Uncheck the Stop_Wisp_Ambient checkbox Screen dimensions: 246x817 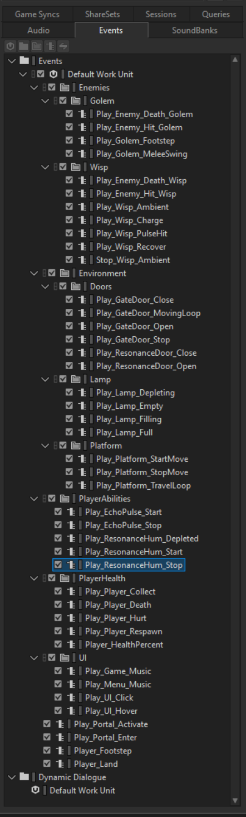[69, 260]
